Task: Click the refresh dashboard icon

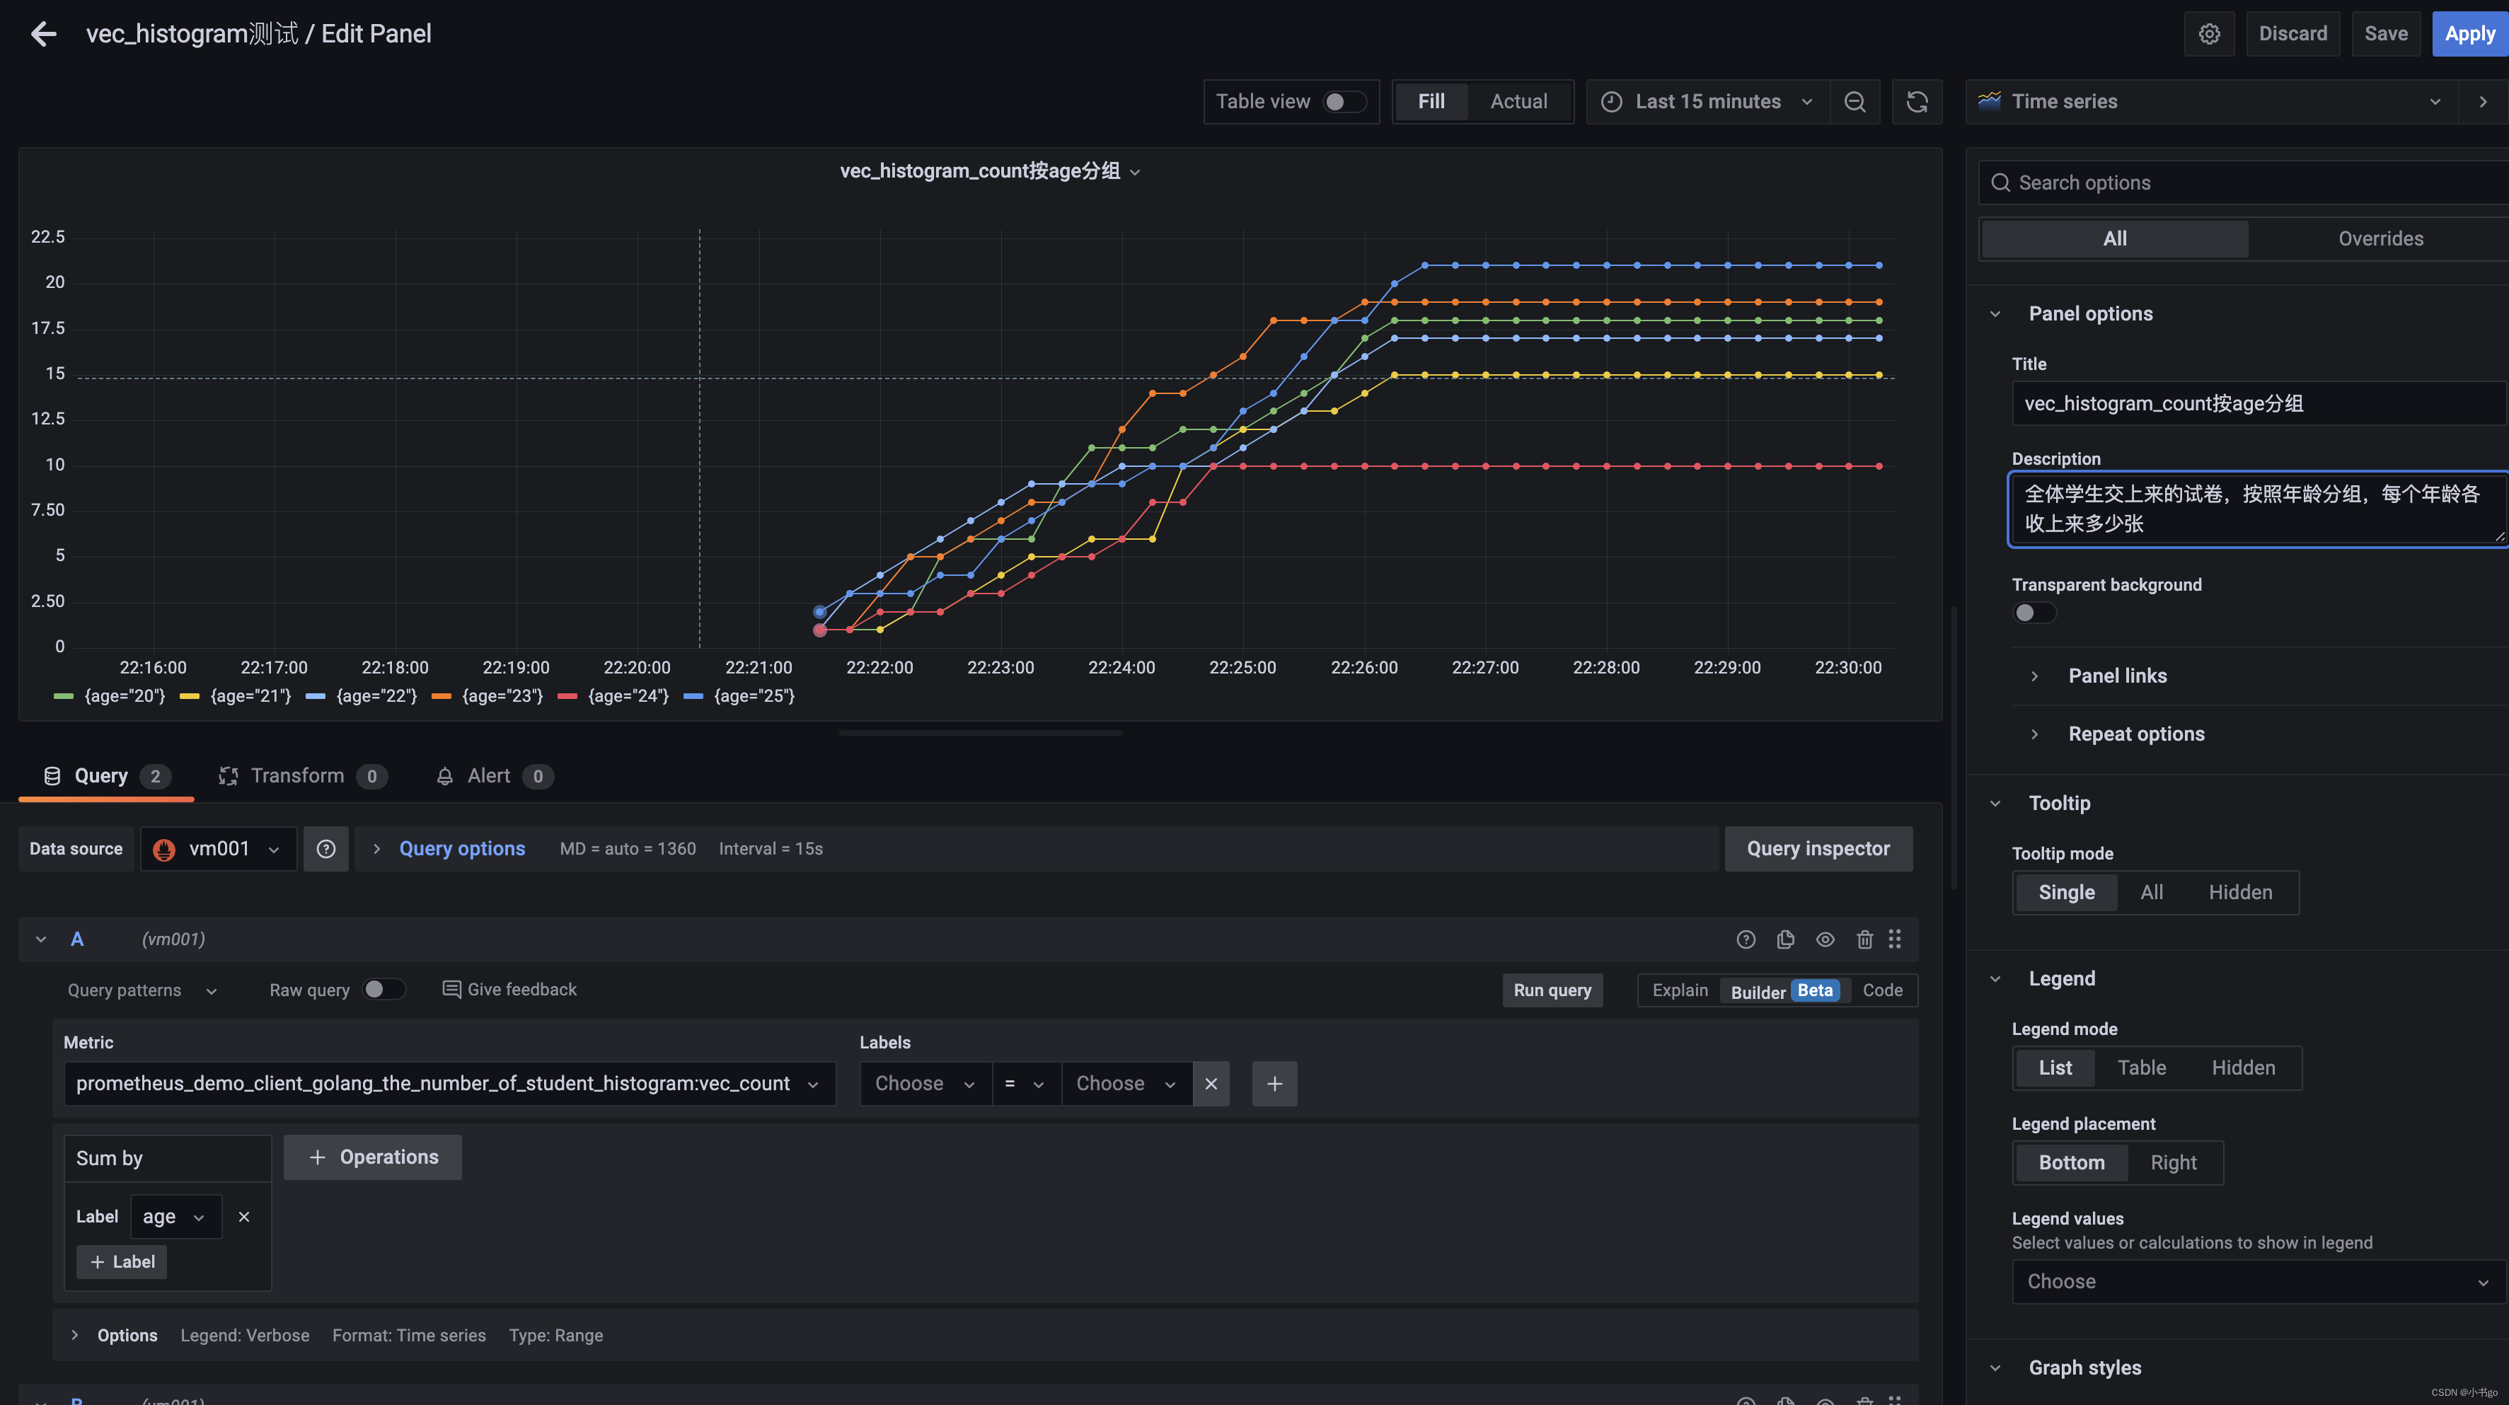Action: click(x=1916, y=101)
